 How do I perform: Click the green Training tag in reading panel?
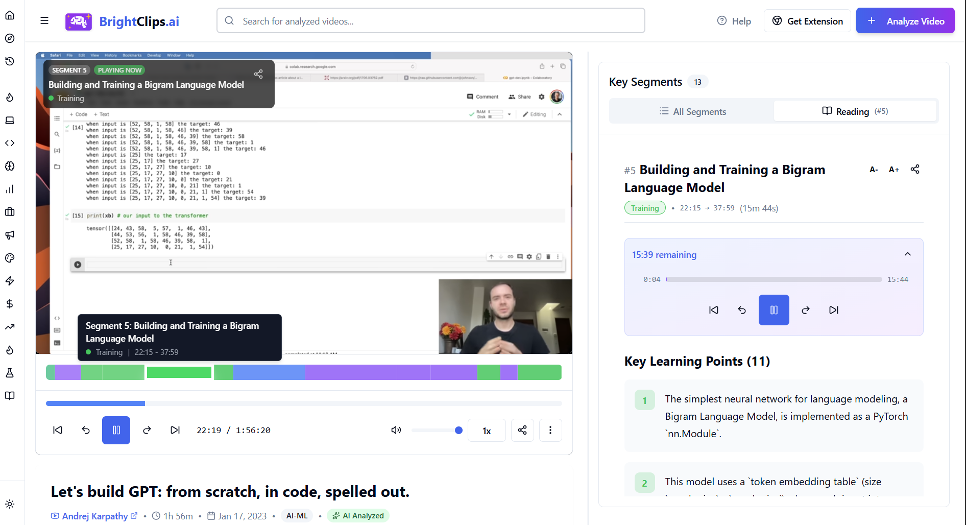(x=645, y=208)
